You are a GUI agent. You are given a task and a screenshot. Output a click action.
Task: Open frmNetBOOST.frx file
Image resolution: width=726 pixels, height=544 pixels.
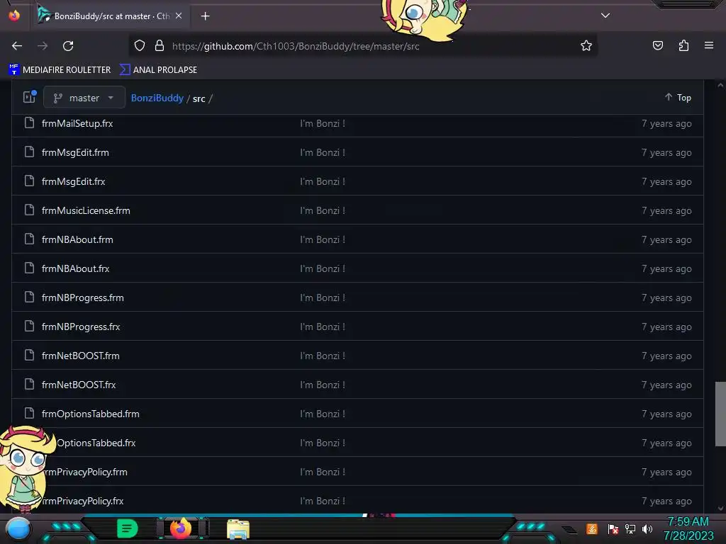(79, 385)
